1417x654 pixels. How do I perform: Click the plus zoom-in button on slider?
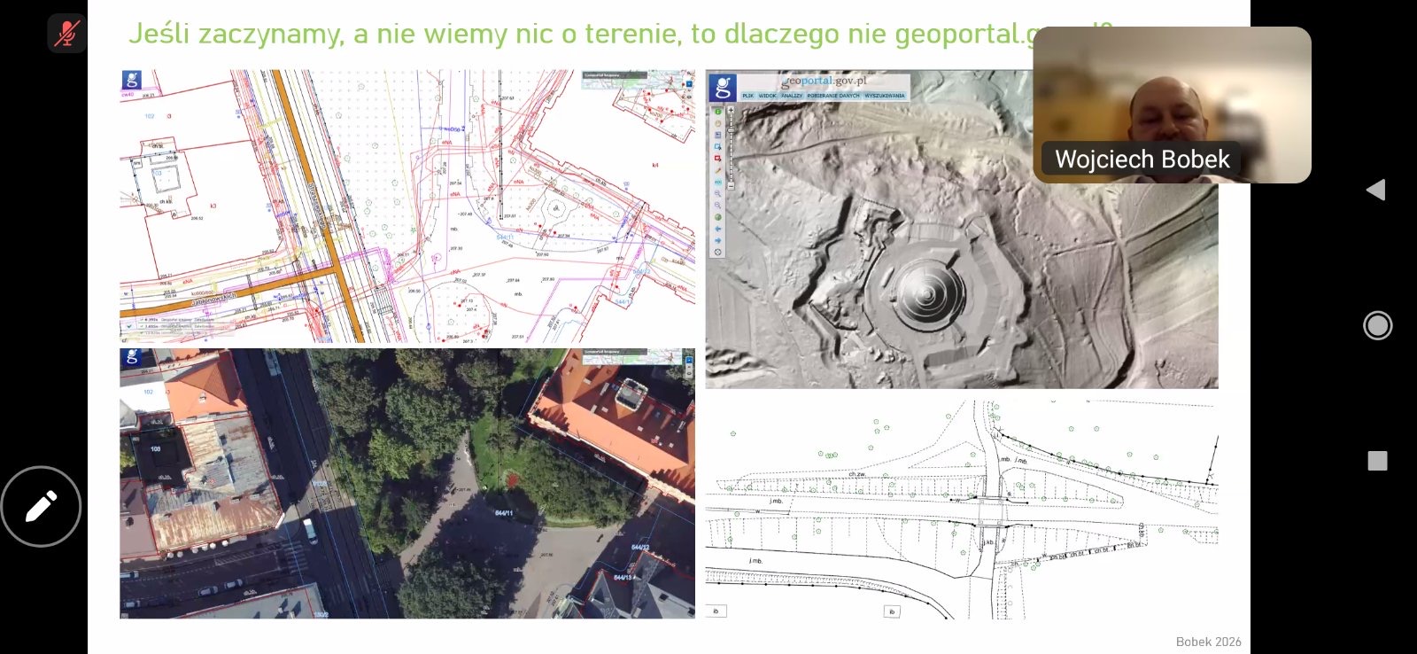731,111
